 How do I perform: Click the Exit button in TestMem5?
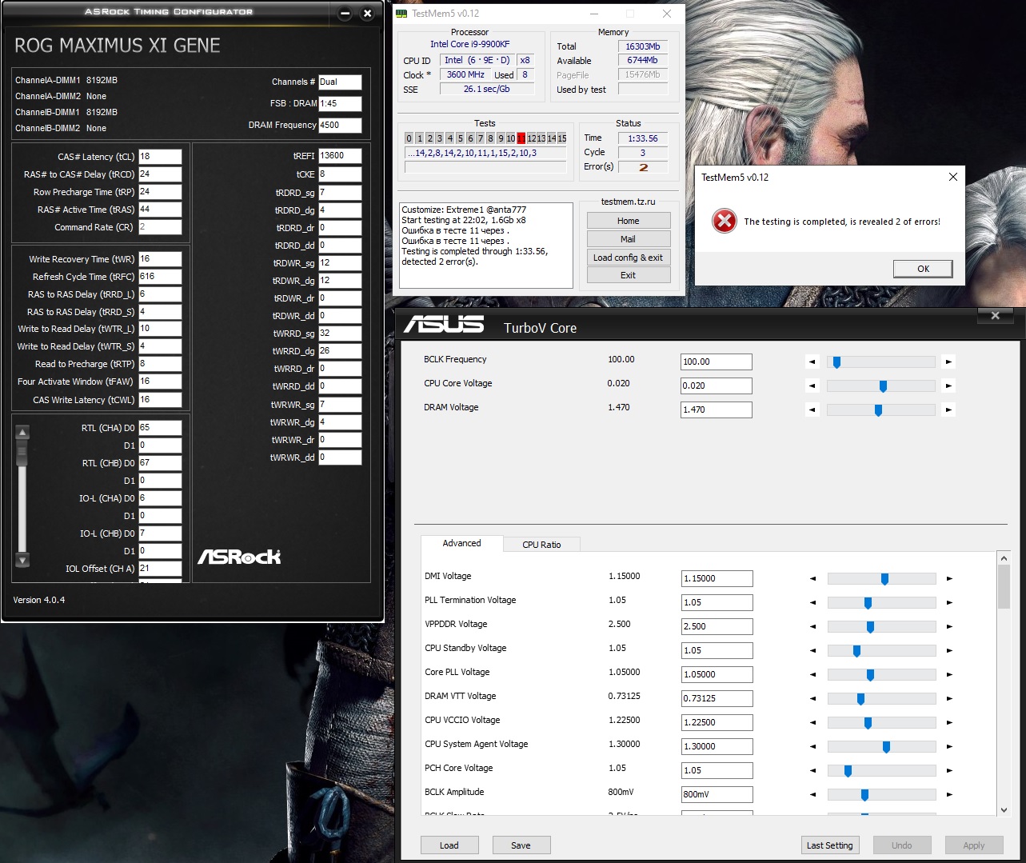tap(628, 275)
